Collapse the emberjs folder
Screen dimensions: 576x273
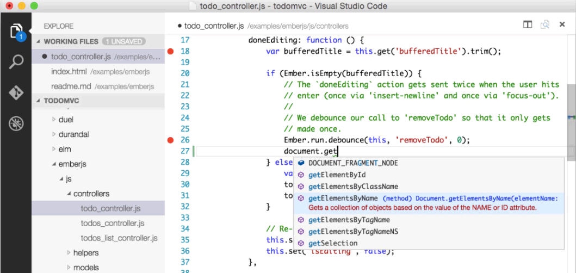point(54,164)
